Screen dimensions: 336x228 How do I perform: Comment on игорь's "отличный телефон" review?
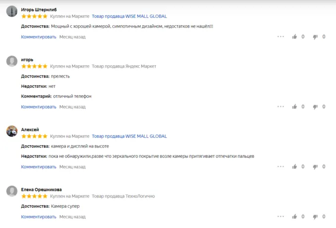click(x=39, y=107)
